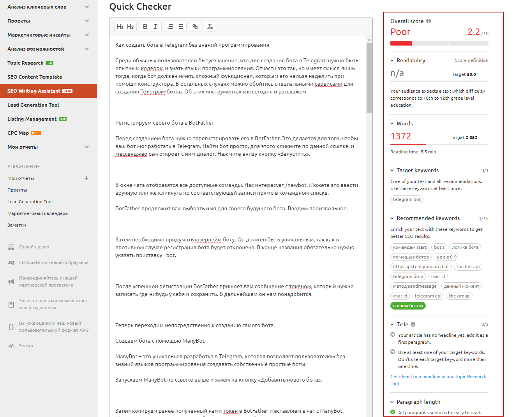Click the telegram api keyword tag
The image size is (515, 417).
pos(428,296)
